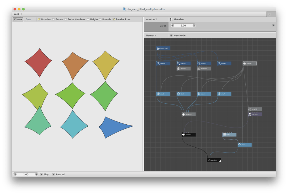Select the lookup6 node icon
This screenshot has width=288, height=194.
coord(178,64)
